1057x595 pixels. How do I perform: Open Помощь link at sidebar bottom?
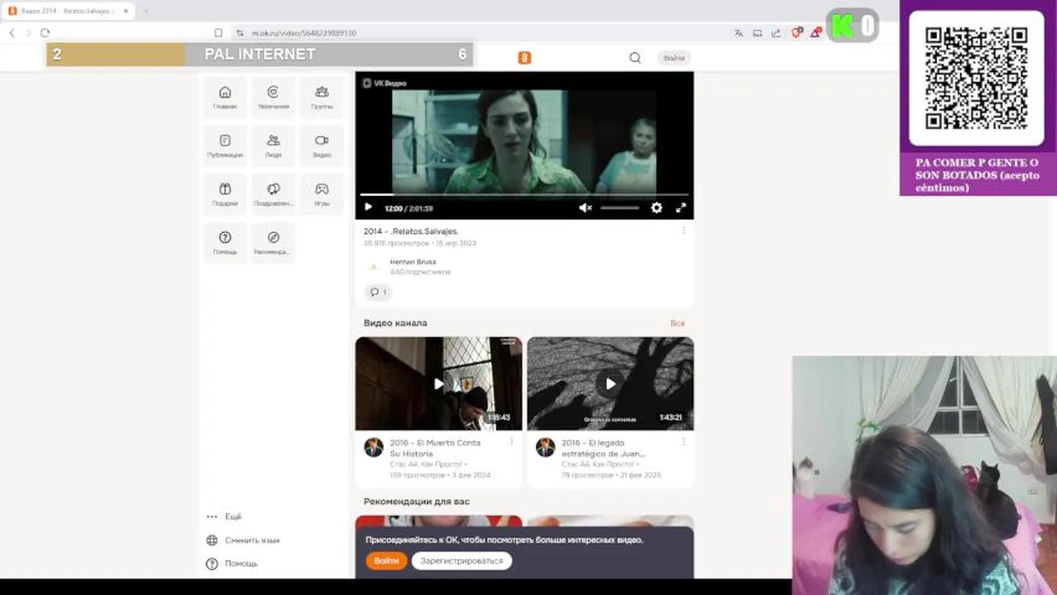point(232,564)
